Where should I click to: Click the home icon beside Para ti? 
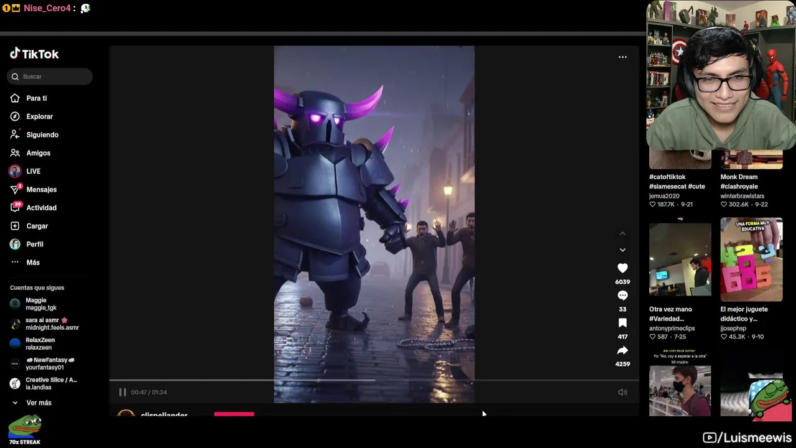[x=15, y=98]
